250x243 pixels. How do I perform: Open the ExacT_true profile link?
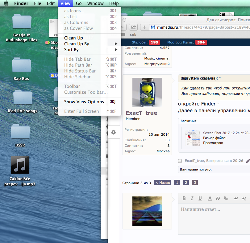[141, 113]
